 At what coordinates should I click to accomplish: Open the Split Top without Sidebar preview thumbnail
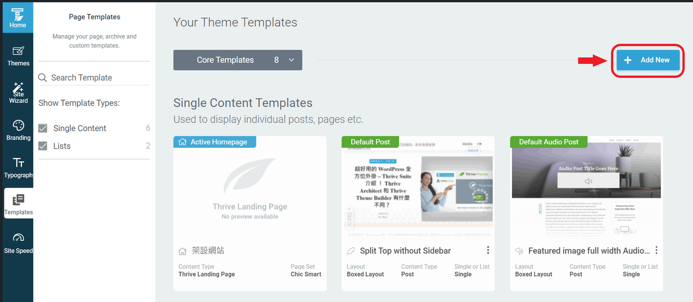(x=418, y=189)
